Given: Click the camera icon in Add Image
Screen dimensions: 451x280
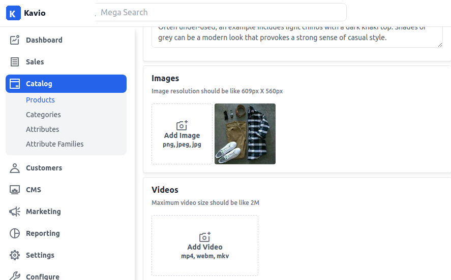Looking at the screenshot, I should coord(182,125).
